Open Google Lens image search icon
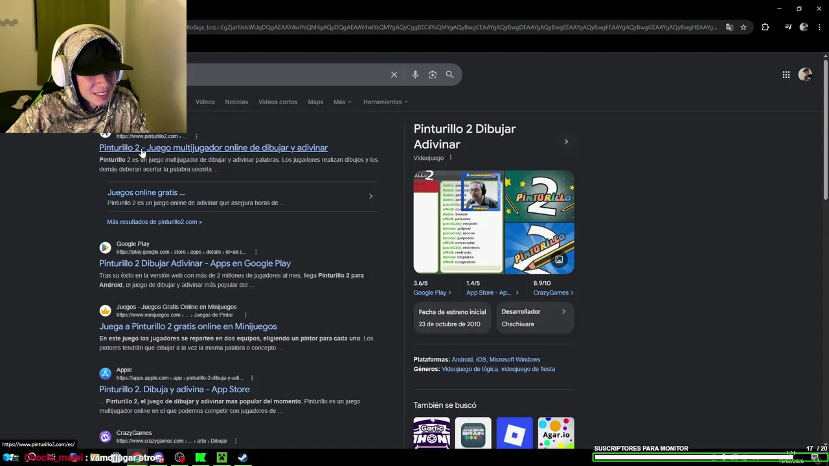Screen dimensions: 829x466 (x=433, y=74)
